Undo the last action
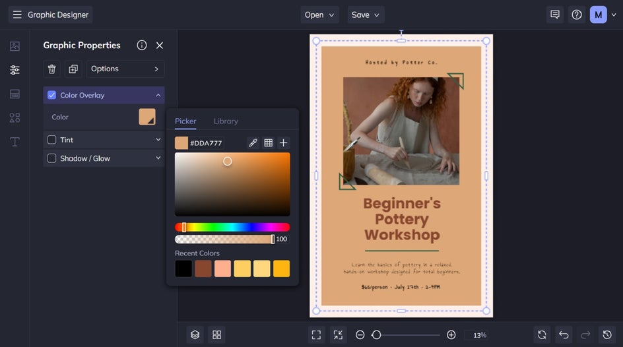The width and height of the screenshot is (623, 347). click(x=563, y=335)
